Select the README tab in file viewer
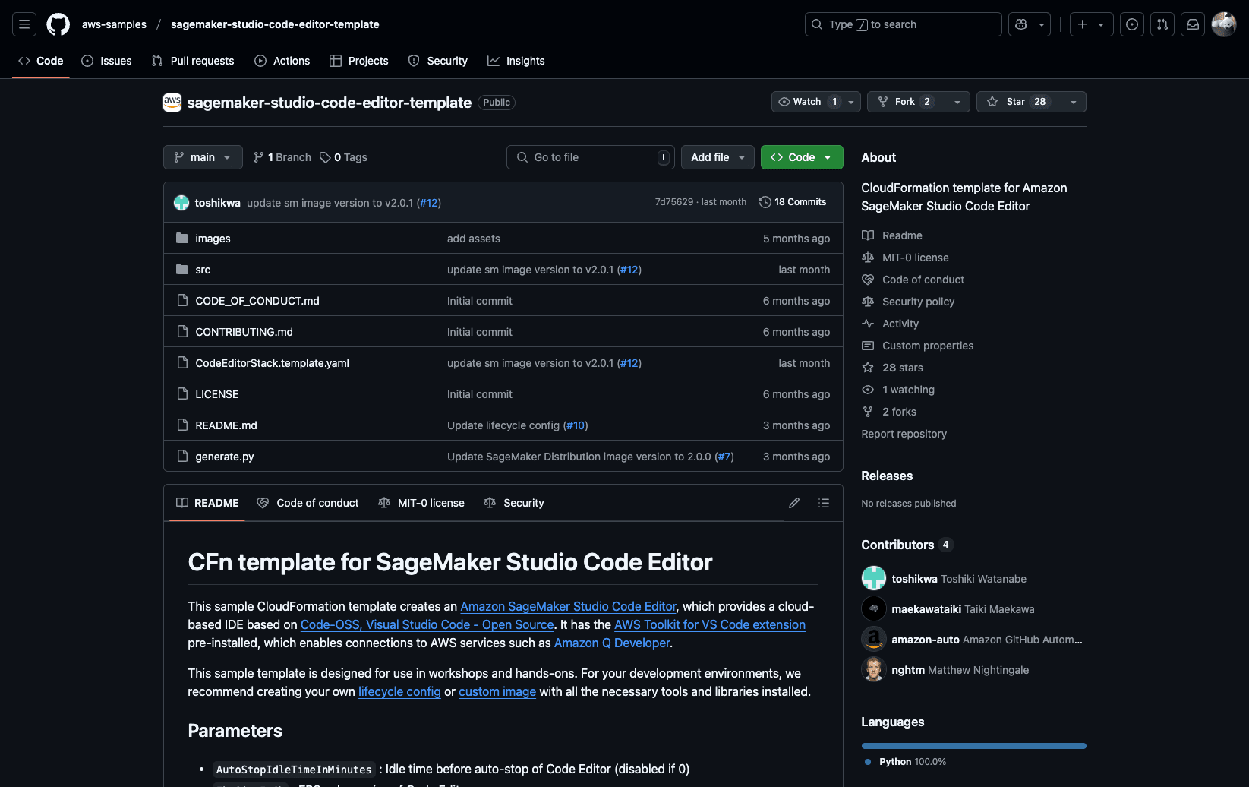Image resolution: width=1249 pixels, height=787 pixels. 207,503
